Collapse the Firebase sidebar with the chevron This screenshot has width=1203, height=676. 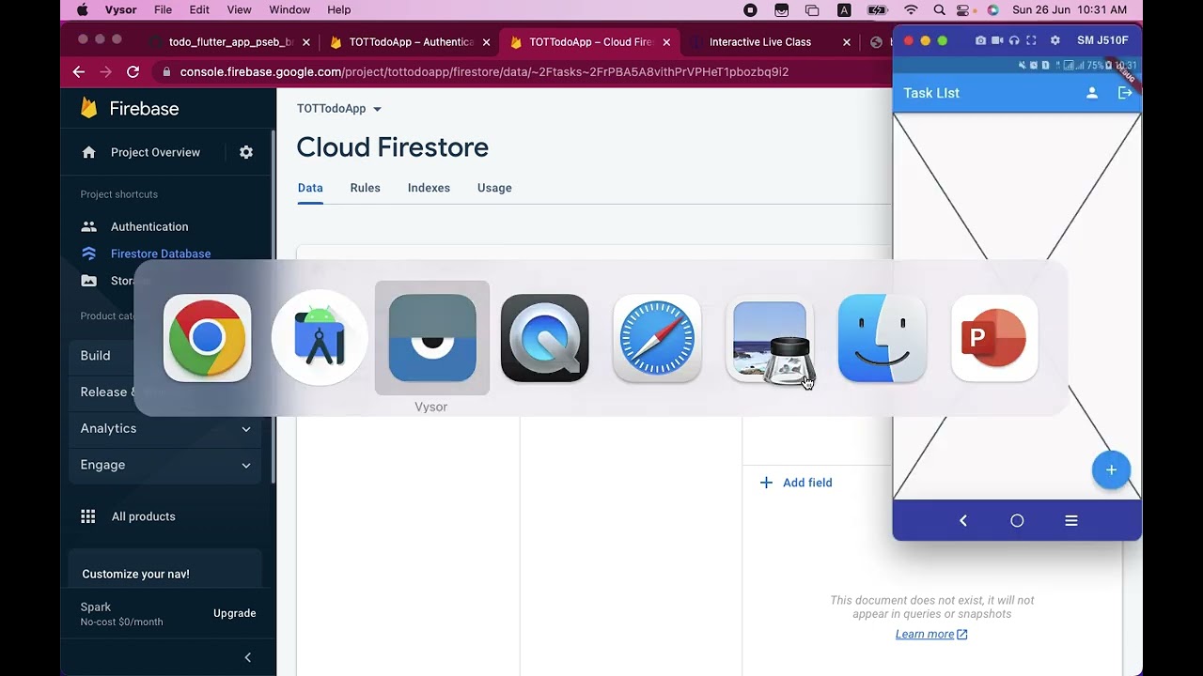(x=247, y=657)
